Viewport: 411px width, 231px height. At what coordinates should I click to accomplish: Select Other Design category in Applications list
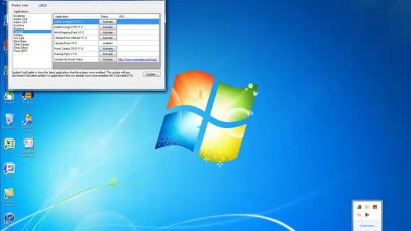coord(21,44)
